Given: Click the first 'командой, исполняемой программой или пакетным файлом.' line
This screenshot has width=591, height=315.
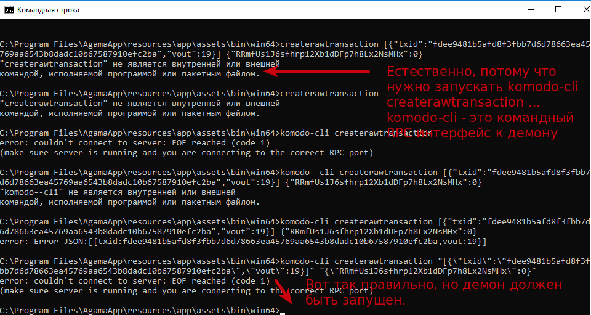Looking at the screenshot, I should pyautogui.click(x=130, y=74).
